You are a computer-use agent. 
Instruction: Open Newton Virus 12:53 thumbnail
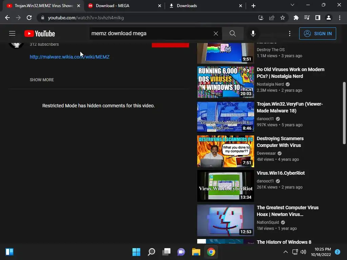coord(225,220)
